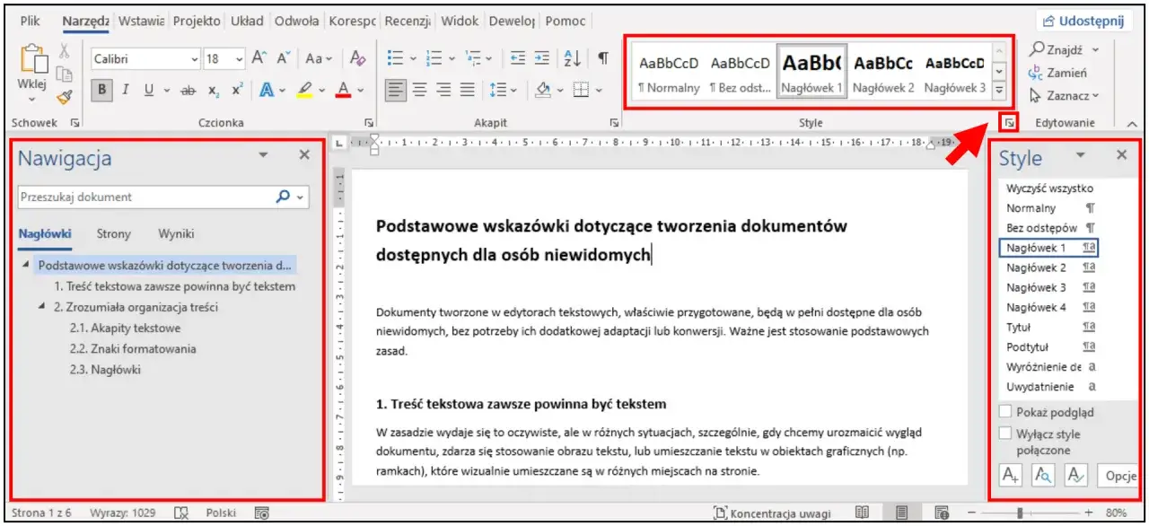Click the Udostępnij share button
1149x526 pixels.
coord(1083,21)
